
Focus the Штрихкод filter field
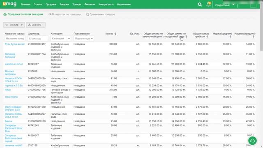[x=38, y=38]
